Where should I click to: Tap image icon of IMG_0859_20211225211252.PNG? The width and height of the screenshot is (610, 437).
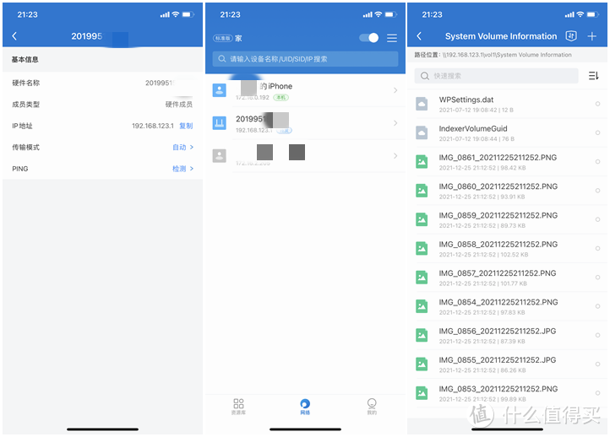pos(422,219)
